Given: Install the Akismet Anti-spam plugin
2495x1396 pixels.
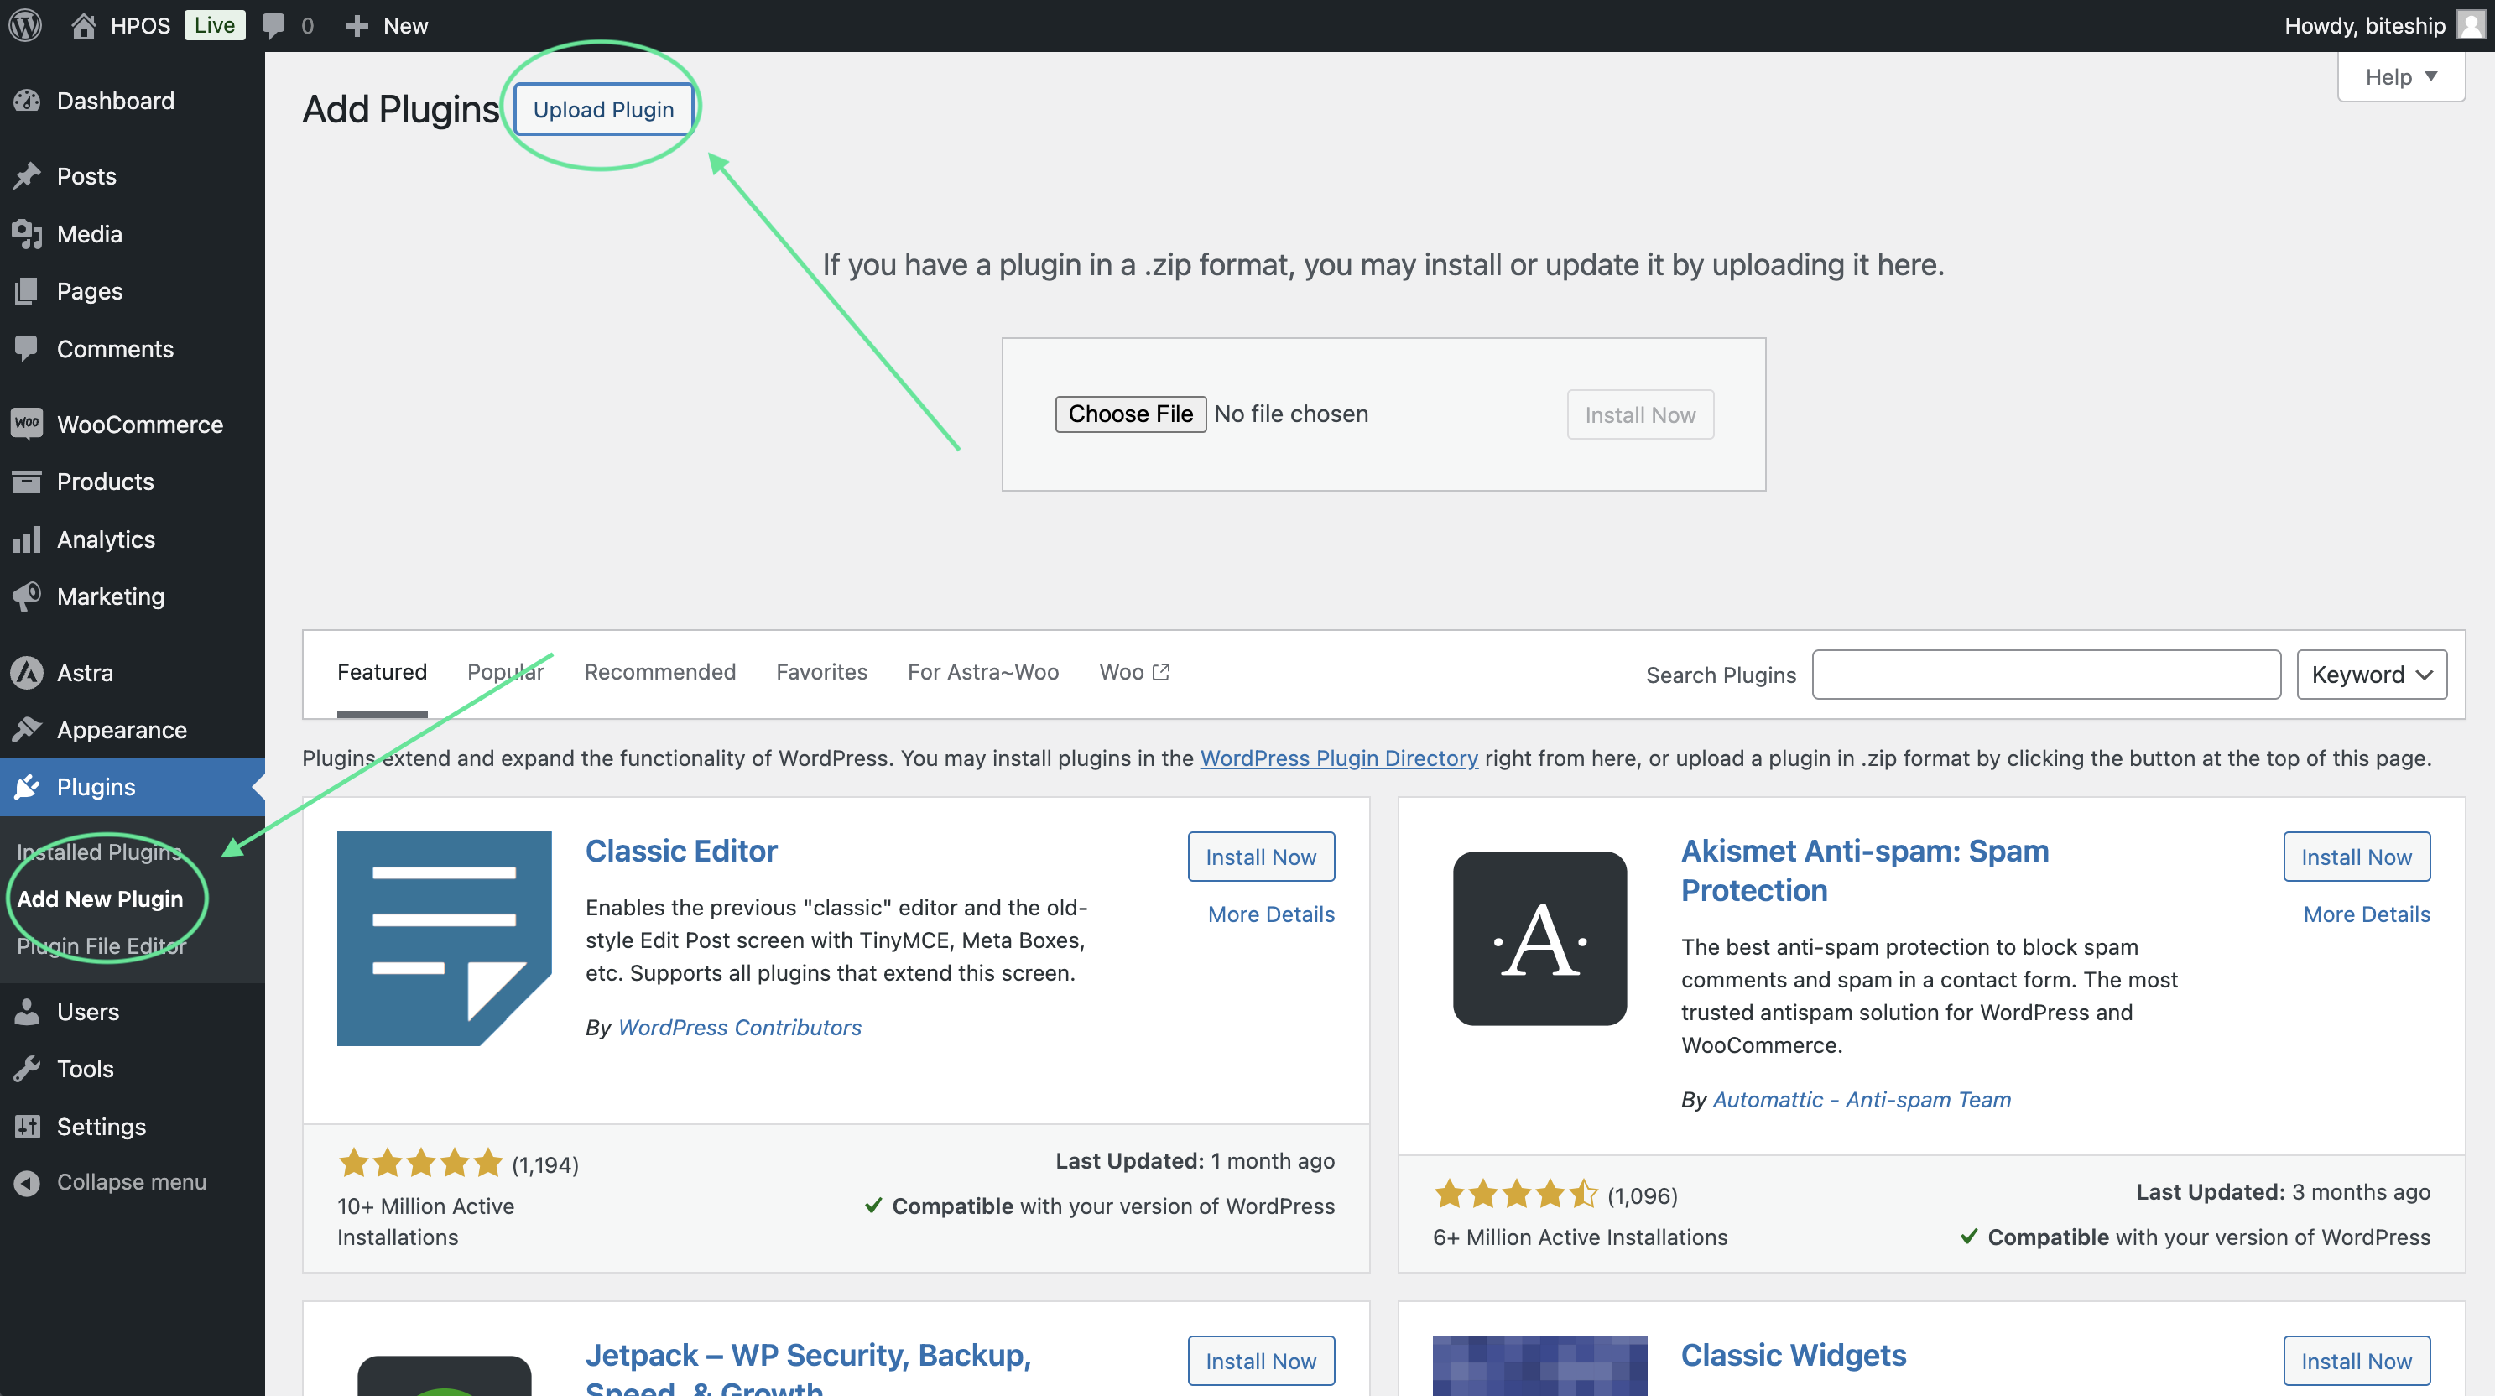Looking at the screenshot, I should 2357,857.
